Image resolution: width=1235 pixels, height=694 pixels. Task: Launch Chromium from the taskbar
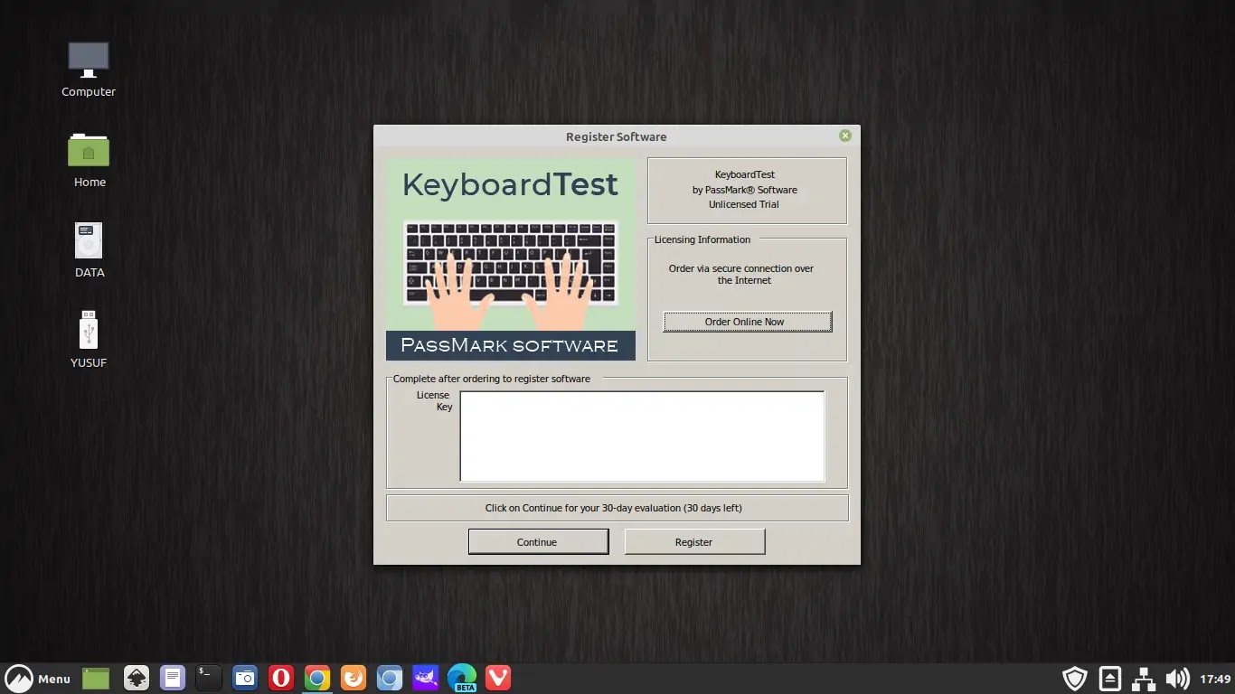click(390, 679)
